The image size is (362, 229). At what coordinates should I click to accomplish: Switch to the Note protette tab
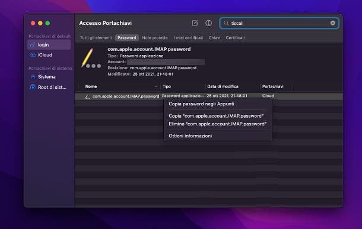tap(155, 38)
